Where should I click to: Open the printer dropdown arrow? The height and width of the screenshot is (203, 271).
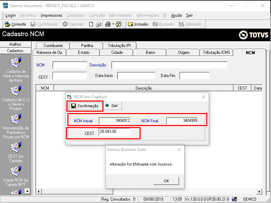click(113, 24)
